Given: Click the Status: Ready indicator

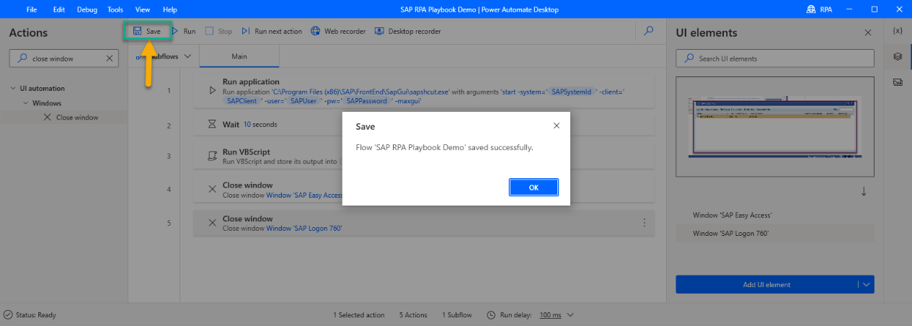Looking at the screenshot, I should (30, 315).
